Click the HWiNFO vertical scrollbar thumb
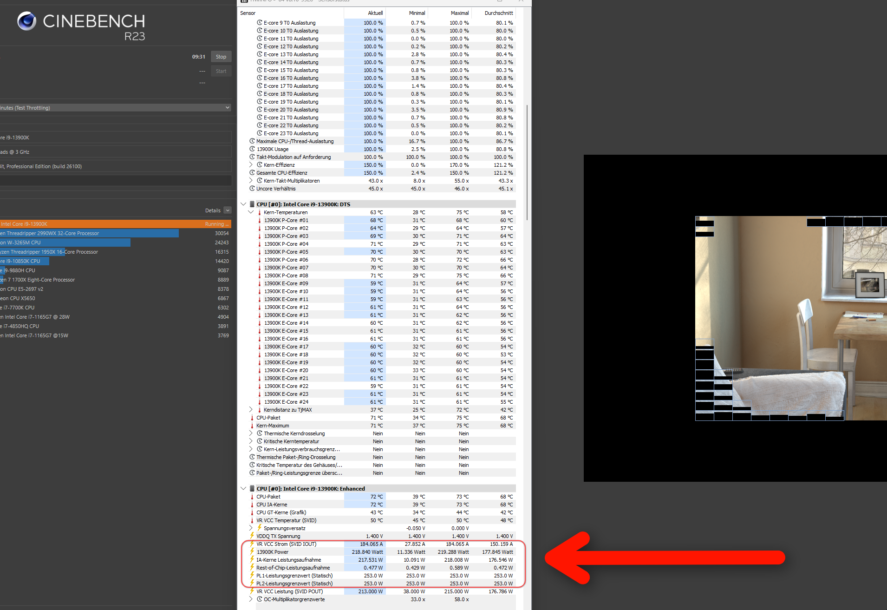 (527, 163)
